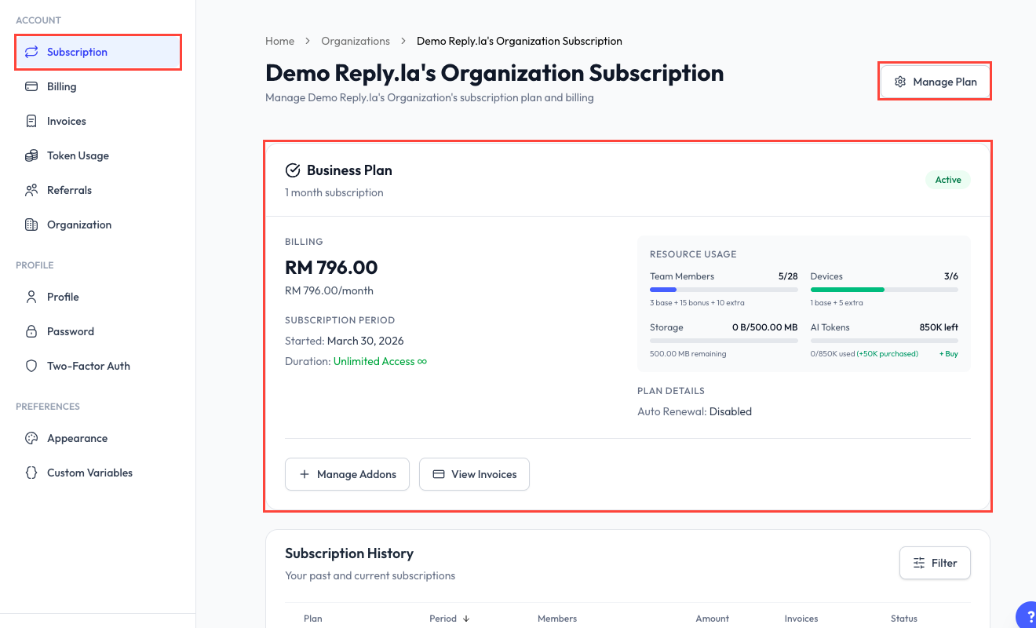Click the Amount column header
Image resolution: width=1036 pixels, height=628 pixels.
click(712, 619)
